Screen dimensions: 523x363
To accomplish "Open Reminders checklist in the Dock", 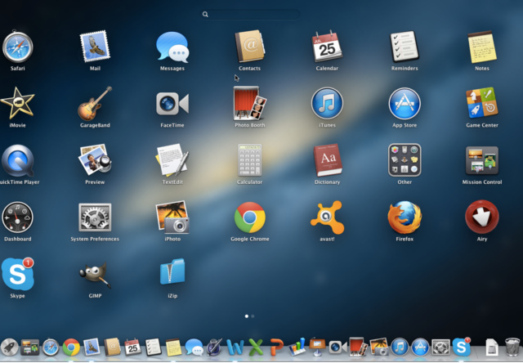I will 153,347.
